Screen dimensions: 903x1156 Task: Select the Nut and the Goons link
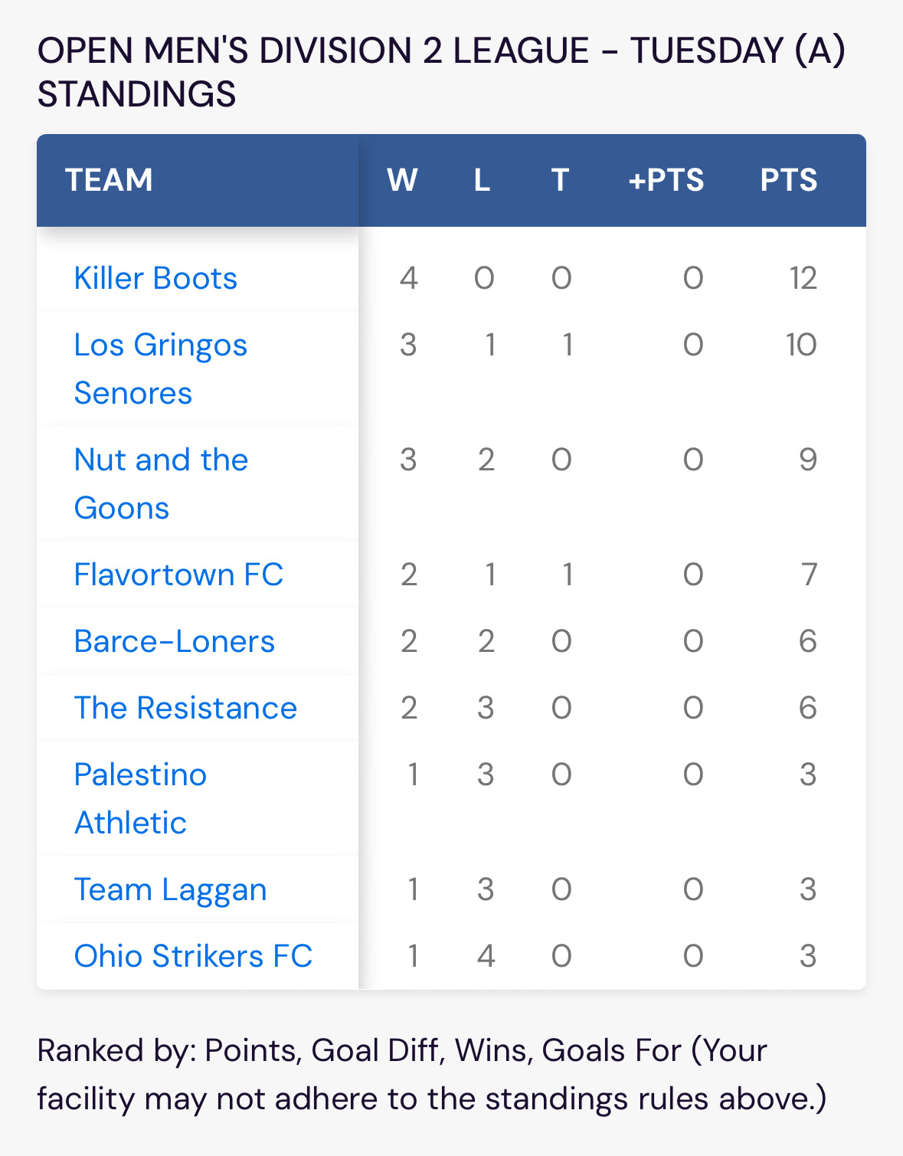pos(161,483)
